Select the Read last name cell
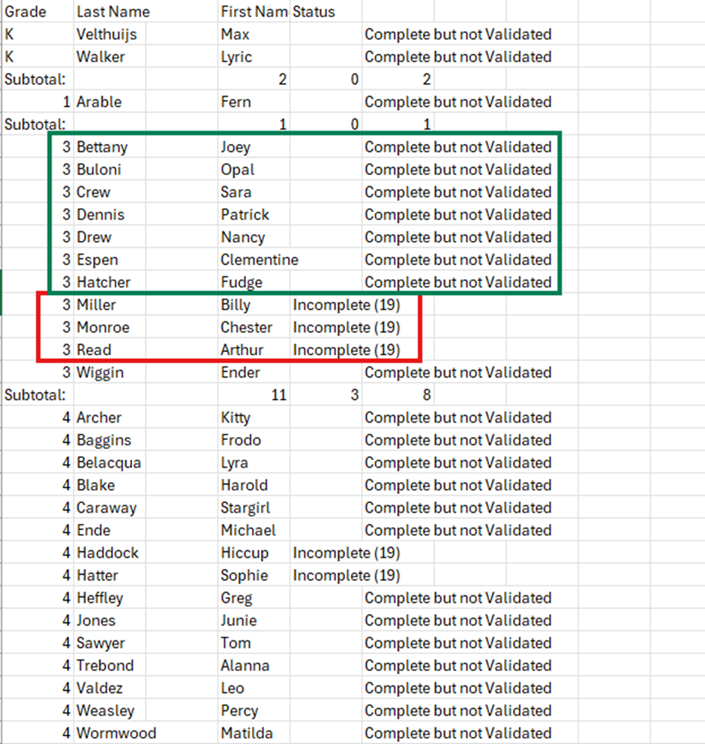The width and height of the screenshot is (705, 744). [110, 350]
